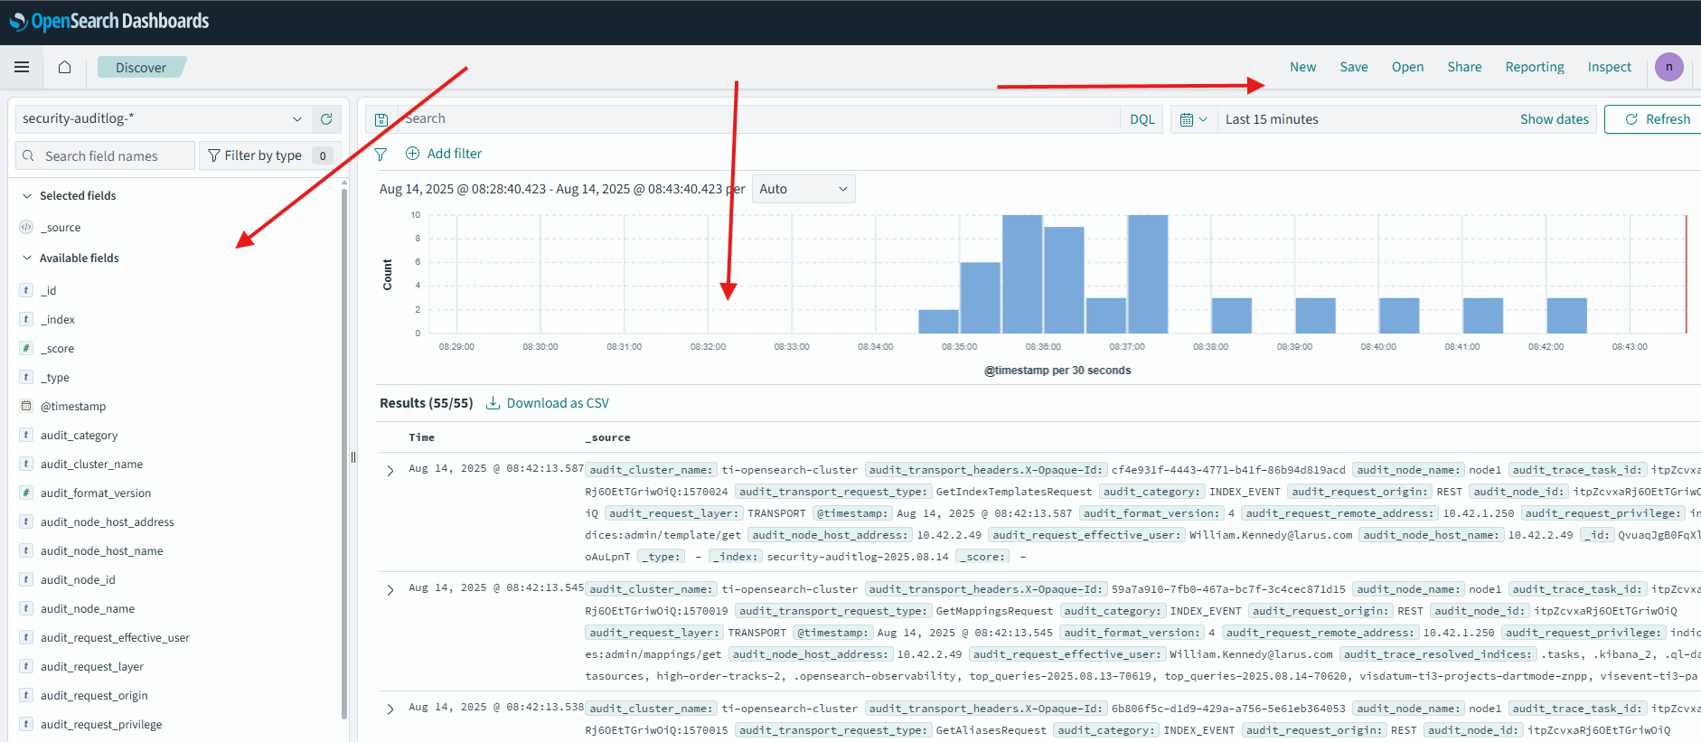This screenshot has width=1701, height=742.
Task: Click the audit_category field type icon
Action: 26,435
